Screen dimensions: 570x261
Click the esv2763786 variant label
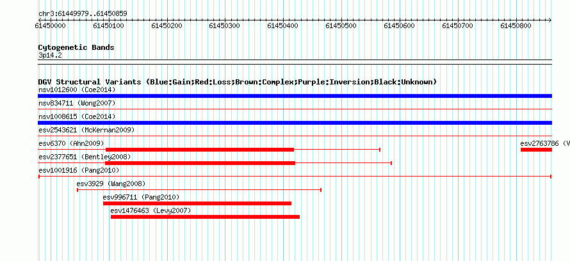[545, 143]
